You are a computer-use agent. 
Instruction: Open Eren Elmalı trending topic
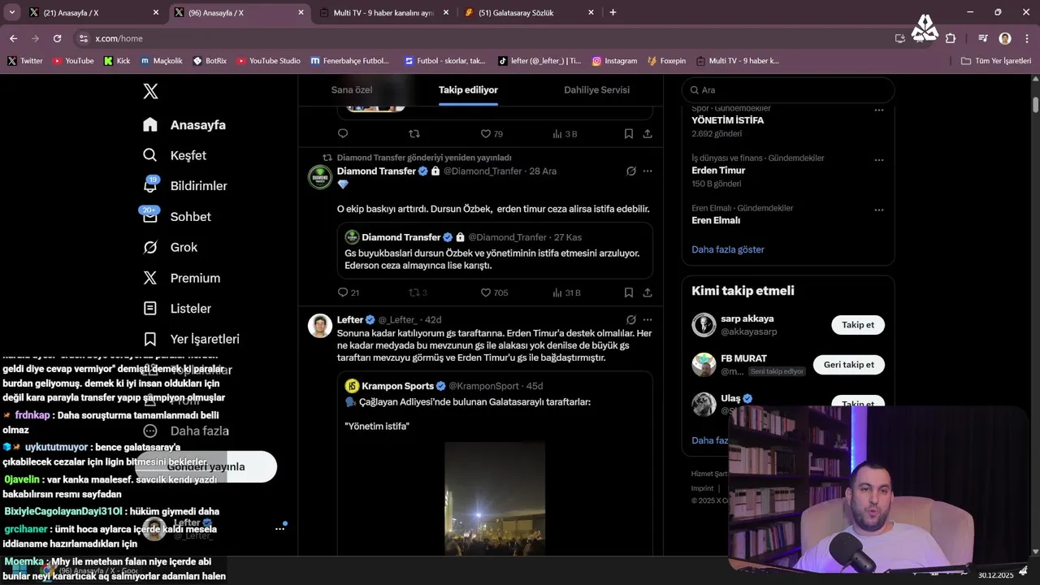click(716, 220)
